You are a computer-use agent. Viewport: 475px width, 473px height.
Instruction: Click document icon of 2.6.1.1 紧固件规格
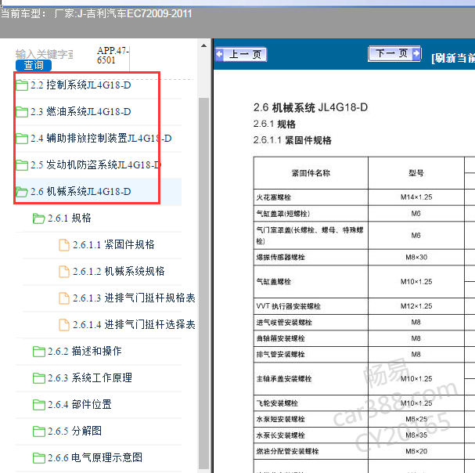pyautogui.click(x=64, y=245)
